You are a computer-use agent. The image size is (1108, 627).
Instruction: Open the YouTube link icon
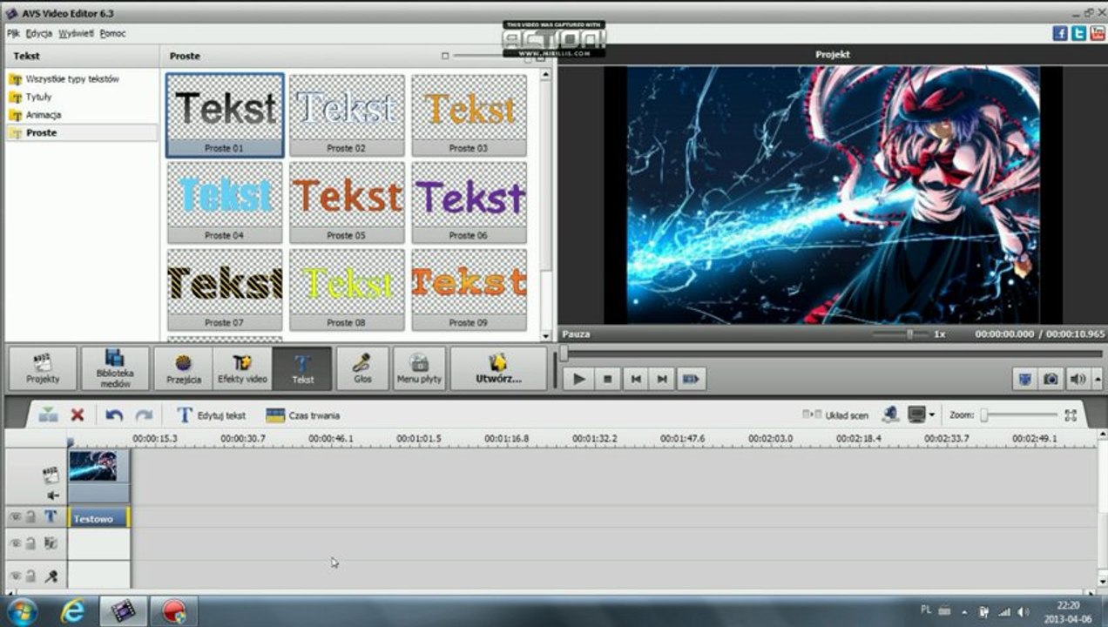(1097, 33)
